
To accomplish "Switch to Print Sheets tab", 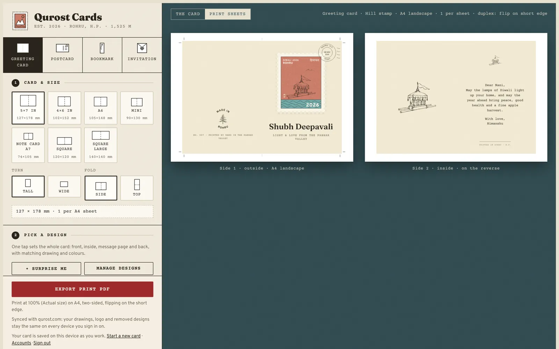I will 227,14.
